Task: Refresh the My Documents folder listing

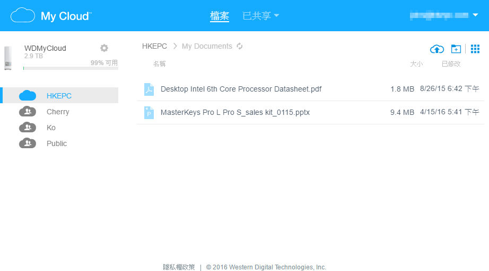Action: 240,46
